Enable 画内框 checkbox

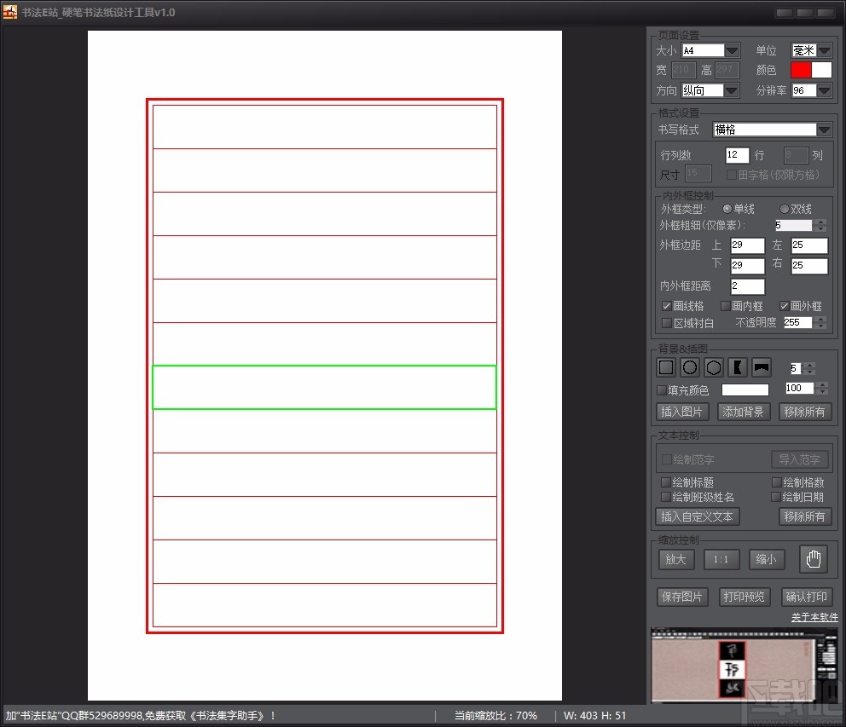coord(726,306)
